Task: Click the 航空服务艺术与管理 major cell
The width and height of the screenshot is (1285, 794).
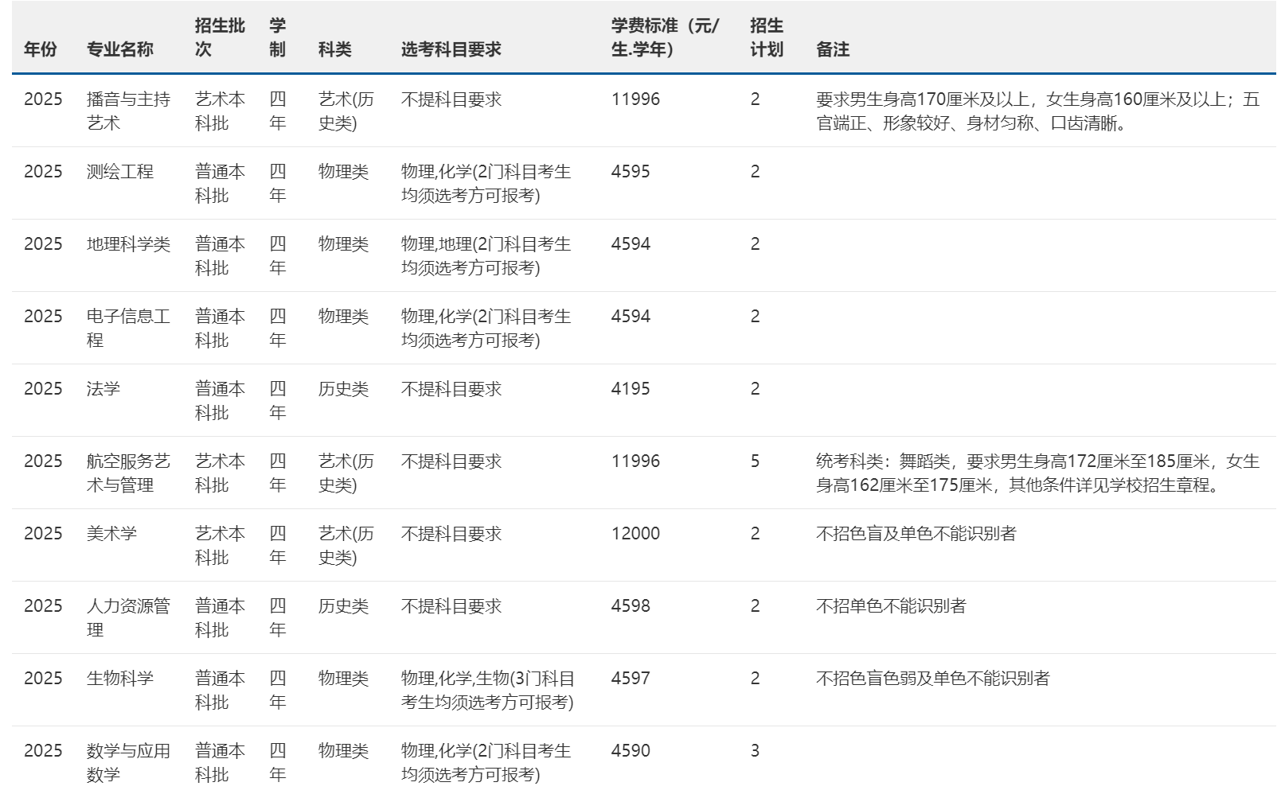Action: click(128, 473)
